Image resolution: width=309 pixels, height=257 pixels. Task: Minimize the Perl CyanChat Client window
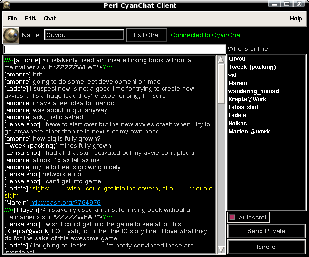click(274, 4)
